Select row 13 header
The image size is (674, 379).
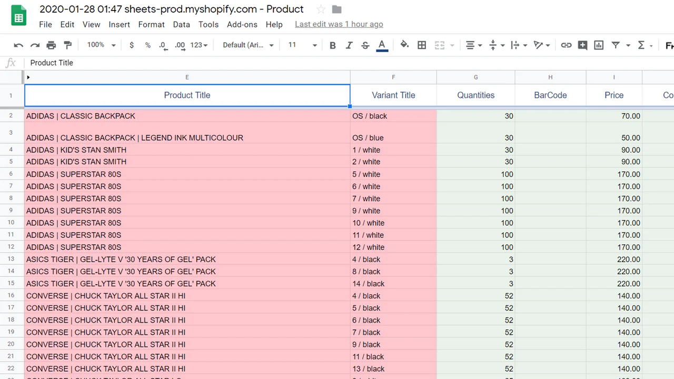click(x=11, y=260)
